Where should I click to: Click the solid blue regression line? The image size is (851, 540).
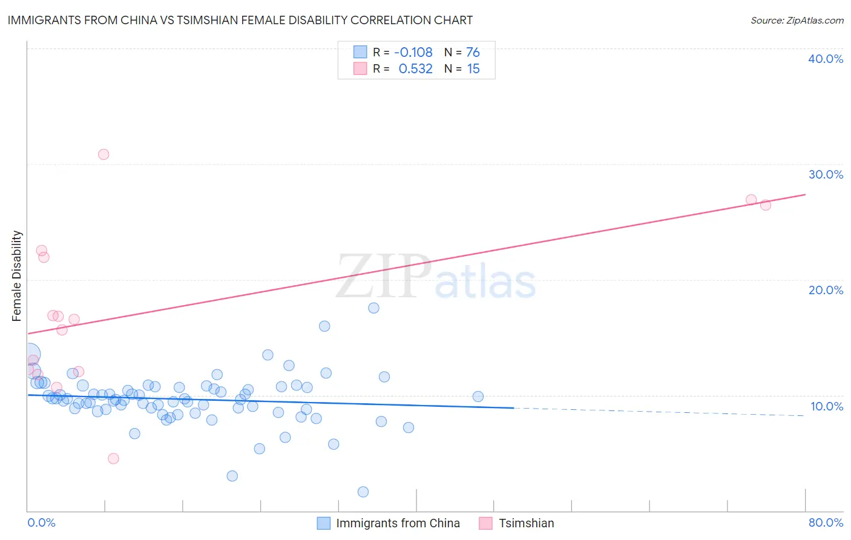click(x=271, y=401)
